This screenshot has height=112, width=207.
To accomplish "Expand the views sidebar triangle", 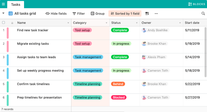I will click(3, 13).
